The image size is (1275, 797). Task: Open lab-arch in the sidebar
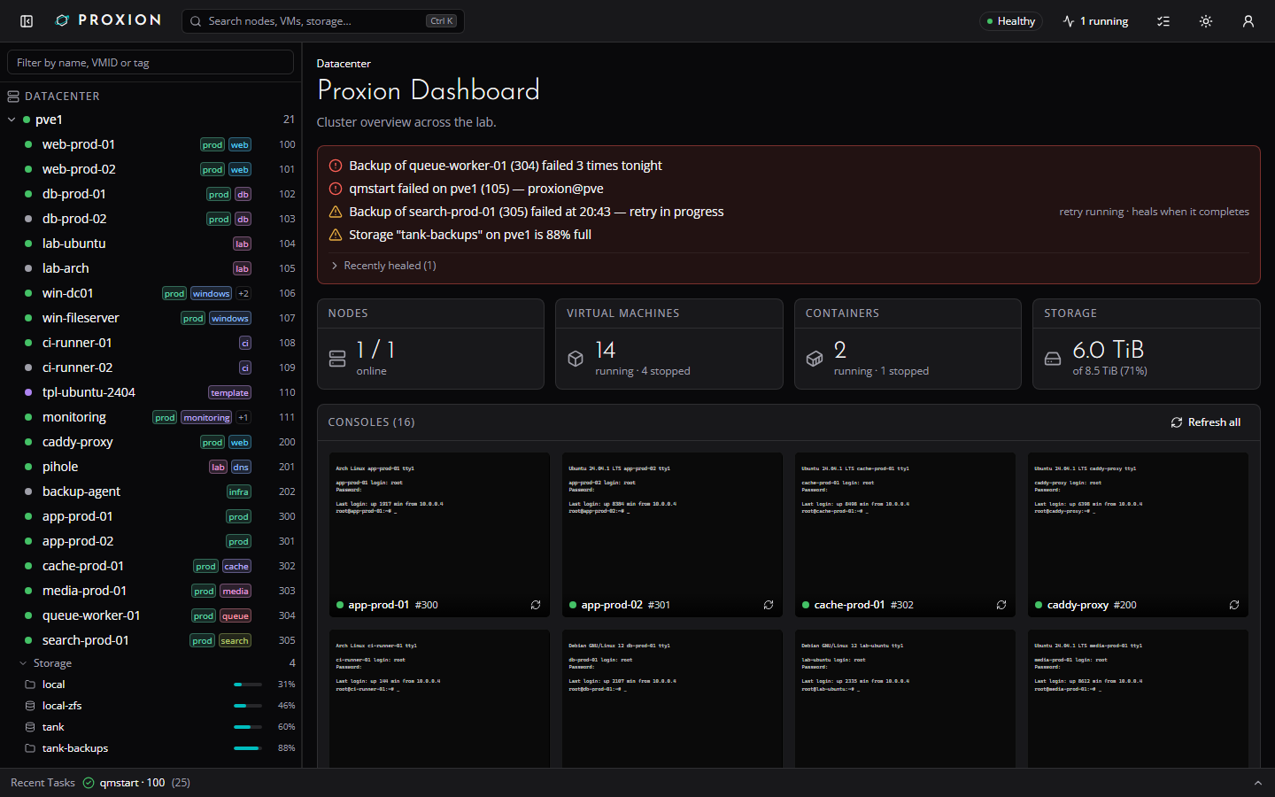click(x=151, y=268)
